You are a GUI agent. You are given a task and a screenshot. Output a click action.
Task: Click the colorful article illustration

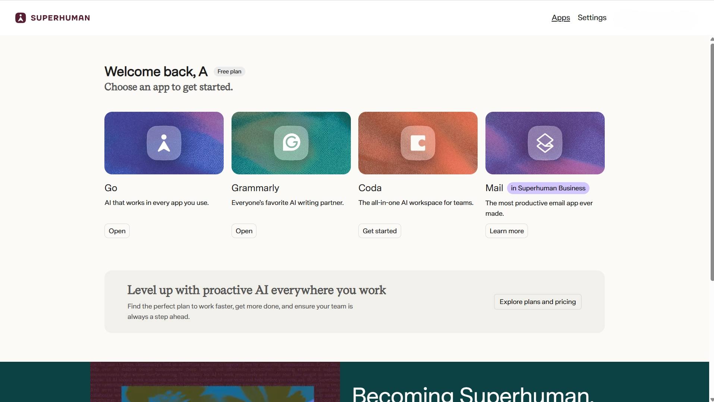pos(215,382)
